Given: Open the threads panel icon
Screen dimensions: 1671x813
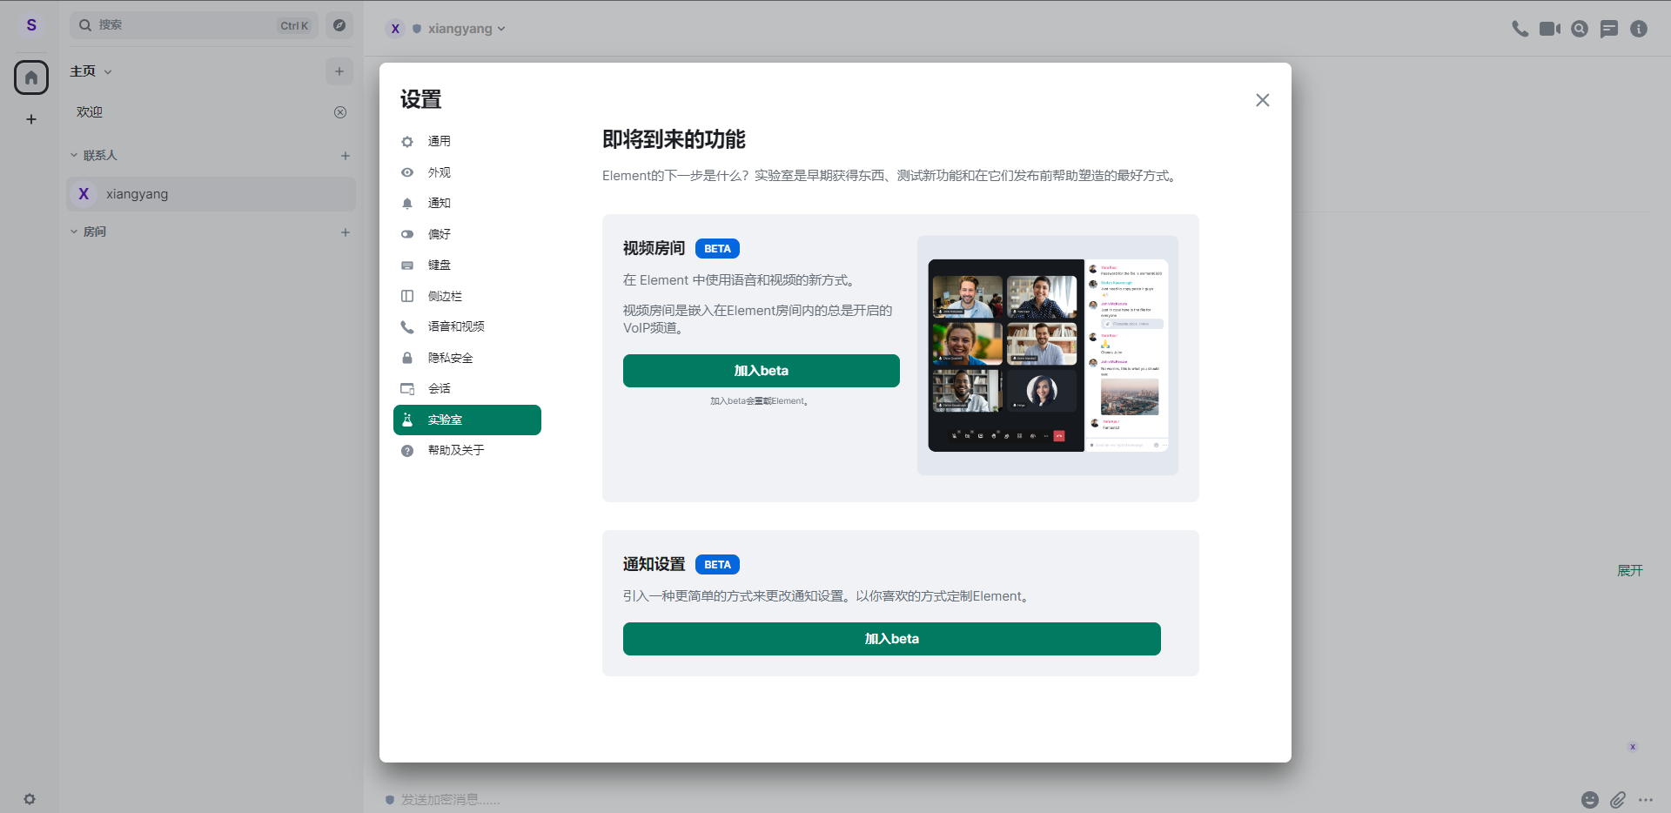Looking at the screenshot, I should (x=1609, y=29).
